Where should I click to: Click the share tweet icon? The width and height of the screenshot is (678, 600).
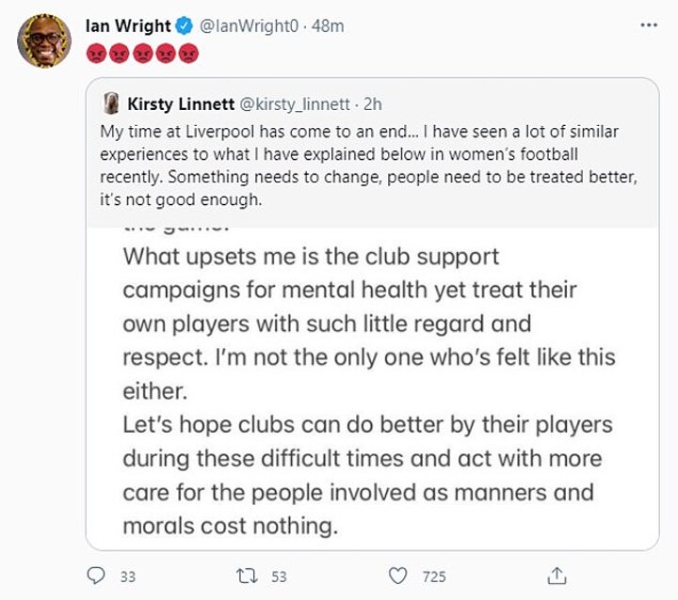point(557,575)
